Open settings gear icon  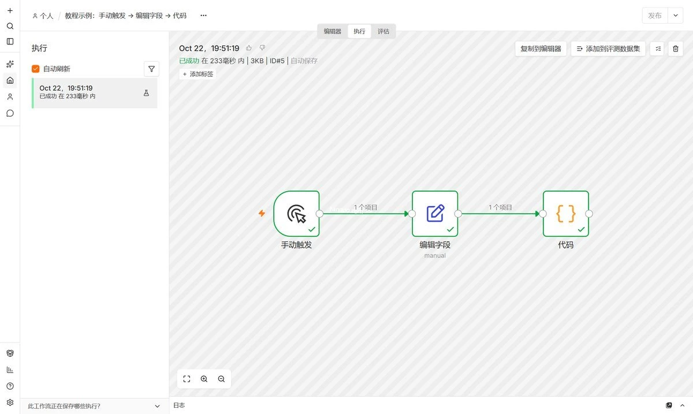(10, 402)
